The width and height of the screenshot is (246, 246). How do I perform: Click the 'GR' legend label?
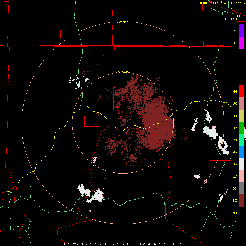235,104
